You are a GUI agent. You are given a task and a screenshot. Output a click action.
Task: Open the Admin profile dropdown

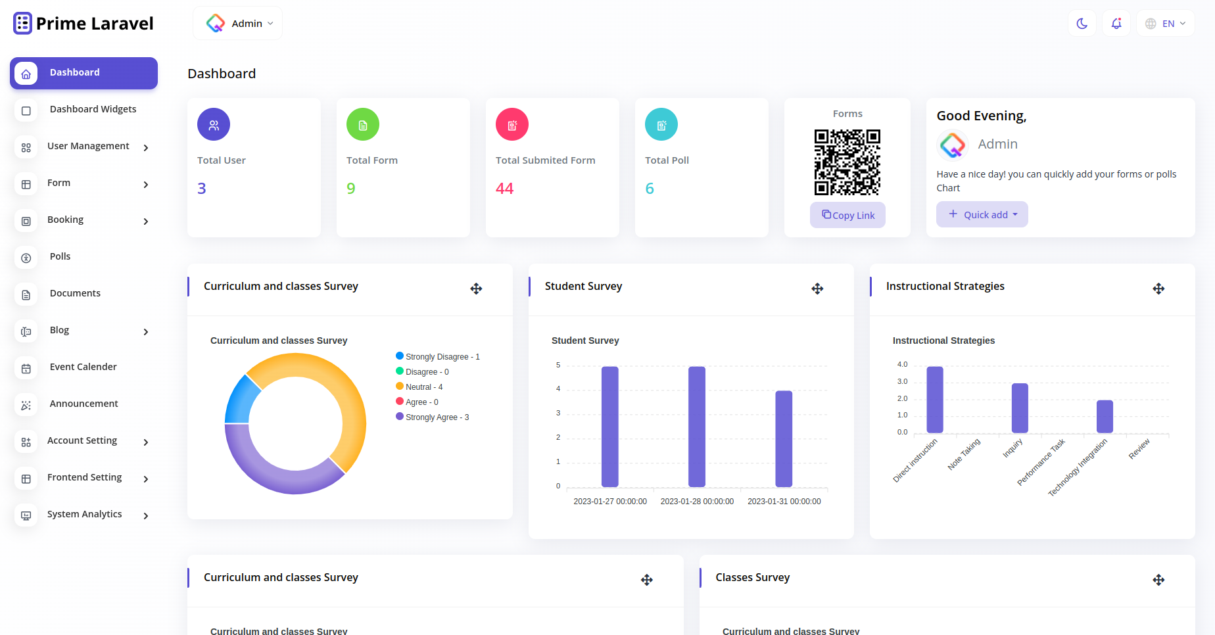(x=238, y=24)
